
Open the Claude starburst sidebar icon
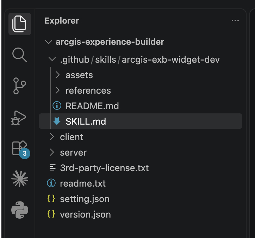[20, 179]
